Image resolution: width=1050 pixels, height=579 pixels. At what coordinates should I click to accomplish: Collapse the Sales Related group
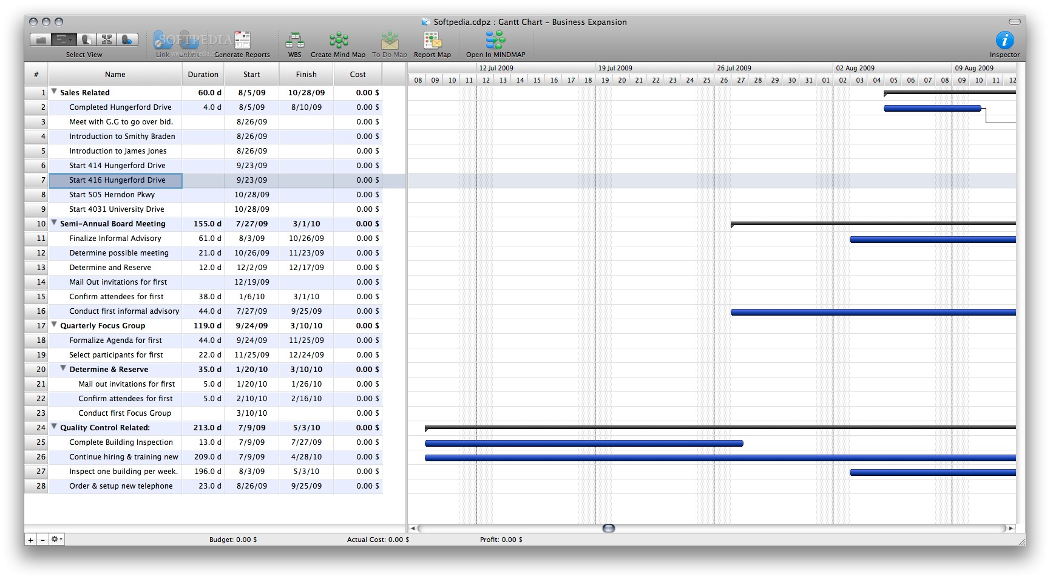tap(54, 92)
